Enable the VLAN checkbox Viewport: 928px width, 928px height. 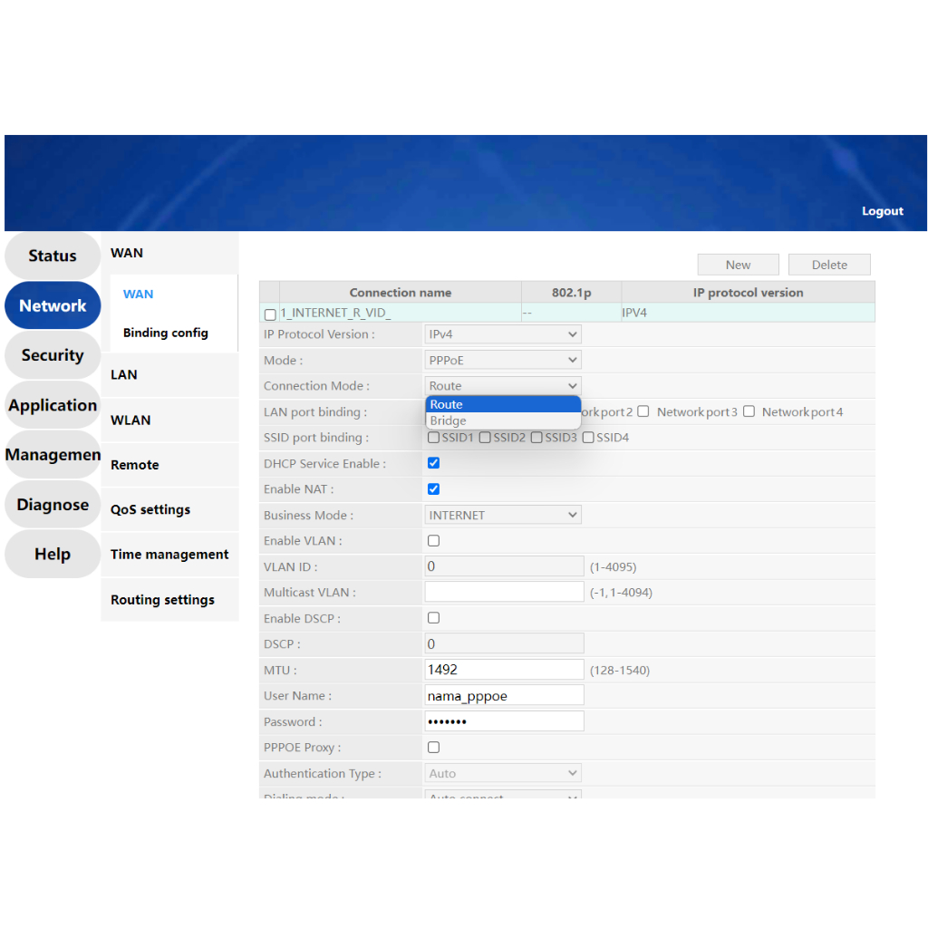coord(433,541)
